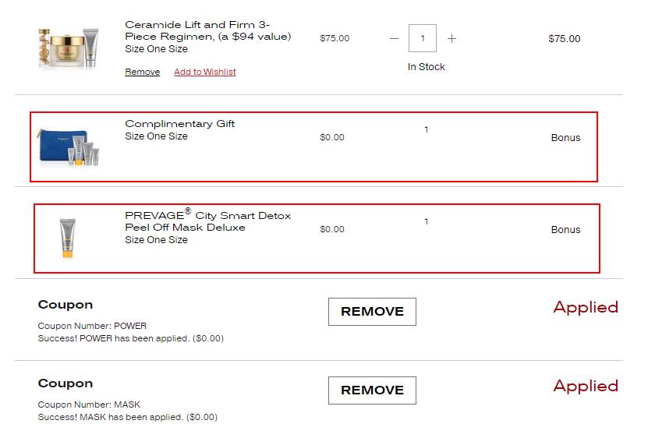Image resolution: width=648 pixels, height=431 pixels.
Task: Add Ceramide regimen to Wishlist
Action: click(x=204, y=72)
